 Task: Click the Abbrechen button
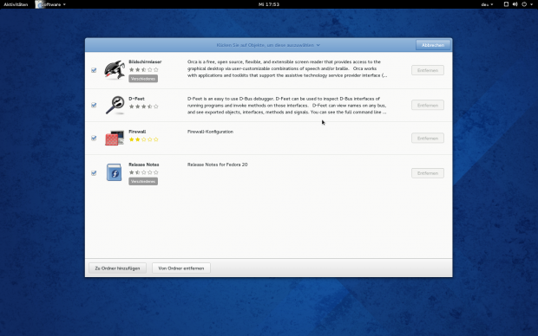pyautogui.click(x=433, y=45)
